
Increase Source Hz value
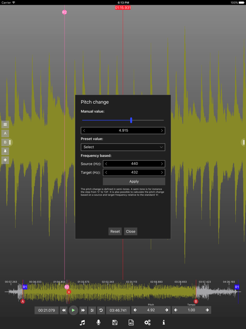point(162,164)
